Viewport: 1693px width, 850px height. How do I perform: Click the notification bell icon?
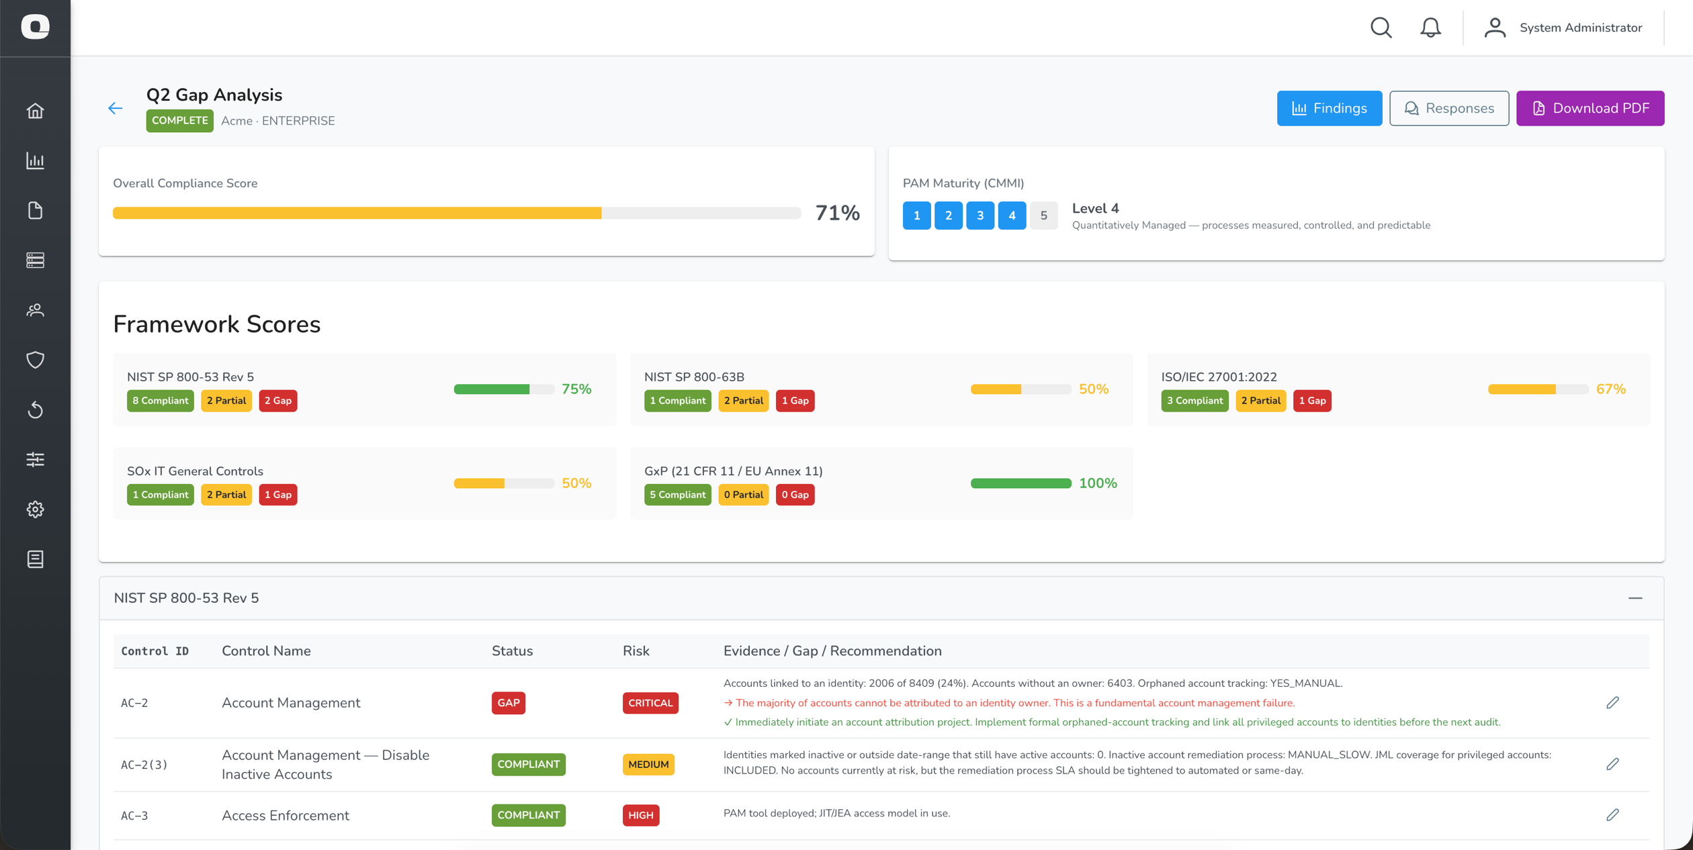coord(1430,28)
